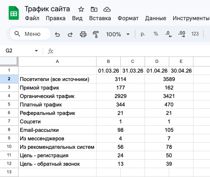Star the Трафик сайта document

pyautogui.click(x=81, y=9)
